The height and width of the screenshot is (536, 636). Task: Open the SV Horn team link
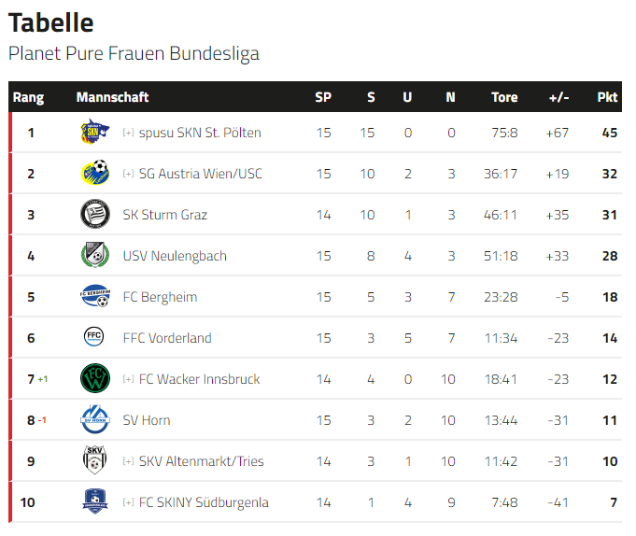pos(147,420)
